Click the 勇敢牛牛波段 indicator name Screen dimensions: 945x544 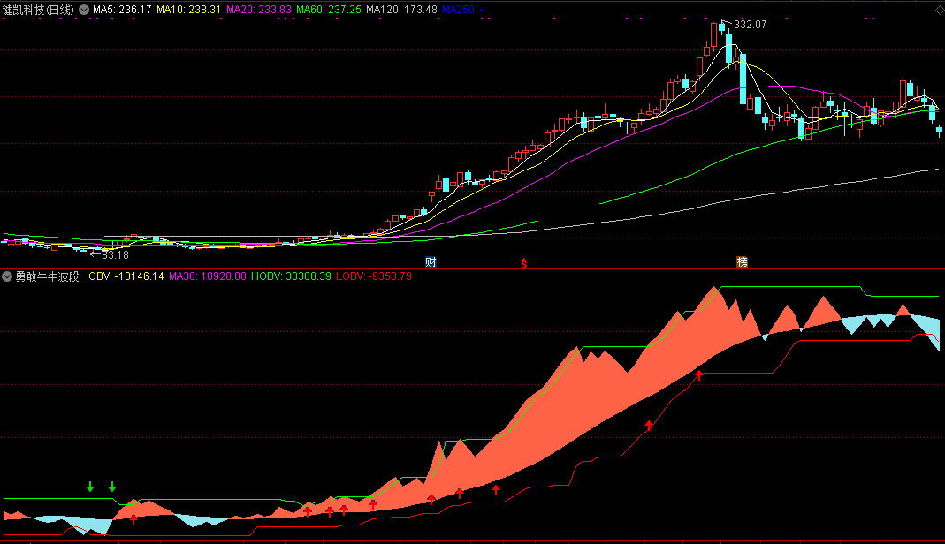(47, 276)
